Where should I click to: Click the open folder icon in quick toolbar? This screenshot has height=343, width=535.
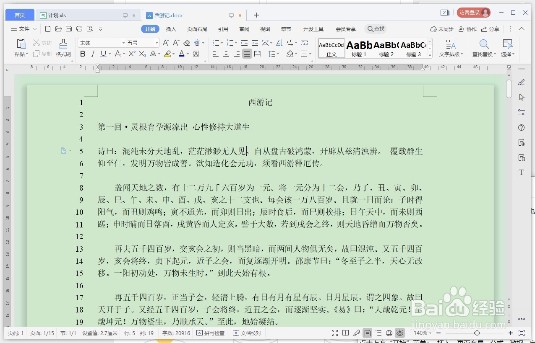click(58, 29)
